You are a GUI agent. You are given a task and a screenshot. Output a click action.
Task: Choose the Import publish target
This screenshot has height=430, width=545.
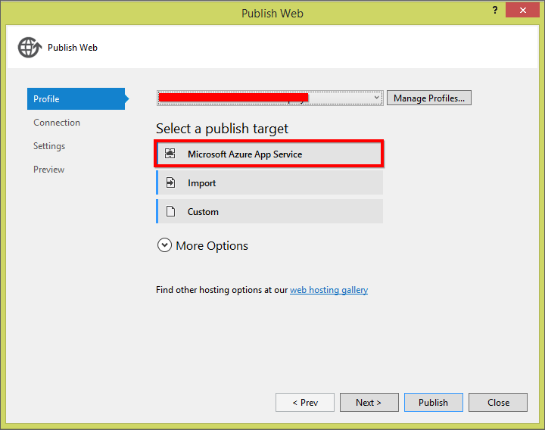pyautogui.click(x=269, y=182)
